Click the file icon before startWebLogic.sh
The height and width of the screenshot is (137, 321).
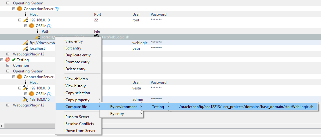click(x=96, y=37)
